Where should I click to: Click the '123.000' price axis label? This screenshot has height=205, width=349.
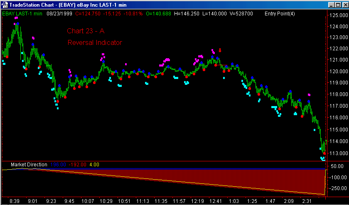pyautogui.click(x=339, y=37)
